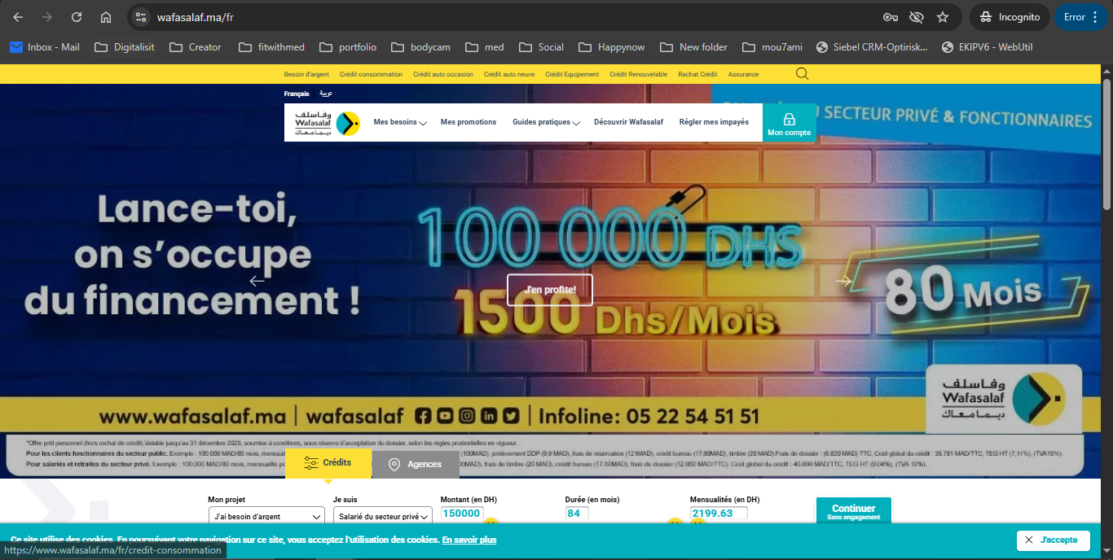The height and width of the screenshot is (560, 1113).
Task: Open Besoin d'argent in the top bar
Action: pyautogui.click(x=306, y=74)
